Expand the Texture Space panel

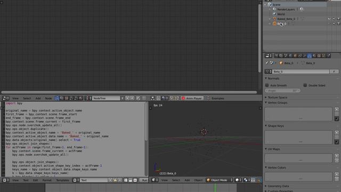[266, 97]
